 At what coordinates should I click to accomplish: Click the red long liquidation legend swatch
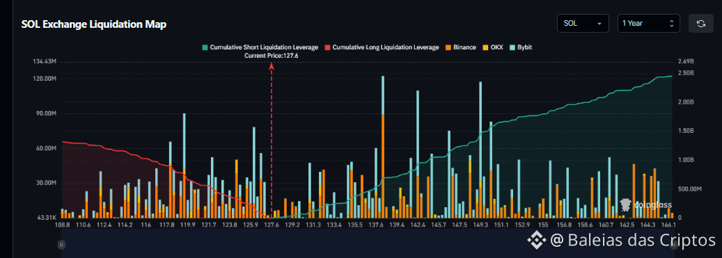328,47
